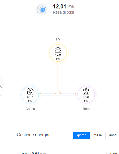Click the Gestione energia heading
This screenshot has height=154, width=119.
tap(33, 135)
